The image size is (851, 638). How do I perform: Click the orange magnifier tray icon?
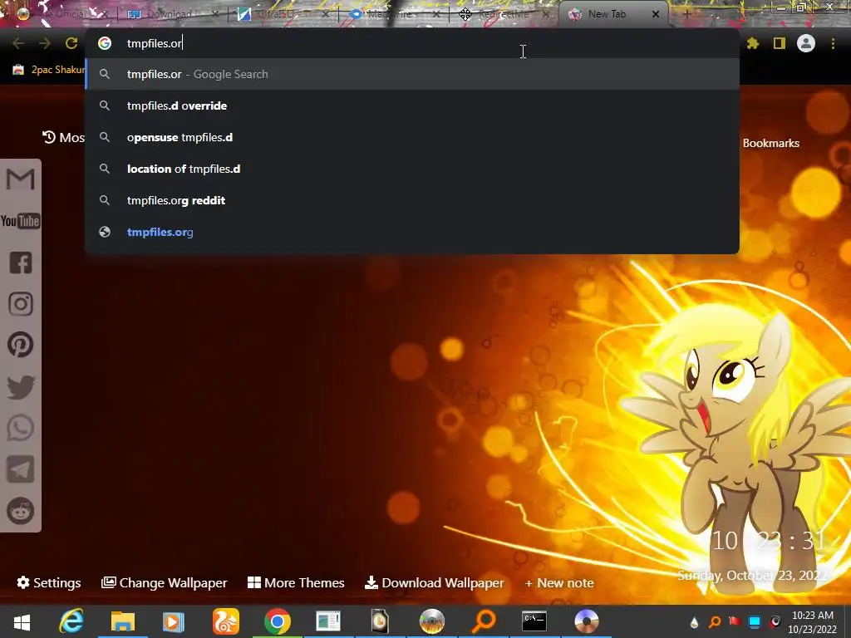715,622
